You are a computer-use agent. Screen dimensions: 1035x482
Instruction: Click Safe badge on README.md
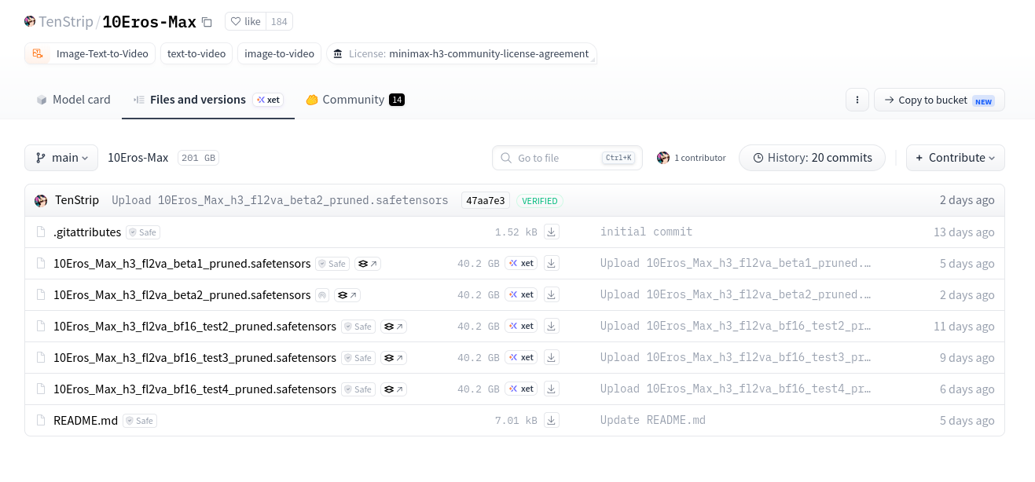[x=140, y=421]
